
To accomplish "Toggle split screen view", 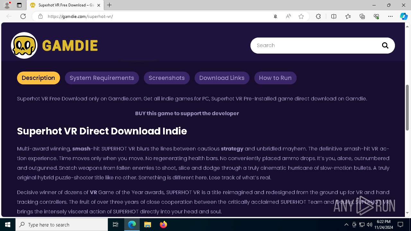I will click(334, 16).
